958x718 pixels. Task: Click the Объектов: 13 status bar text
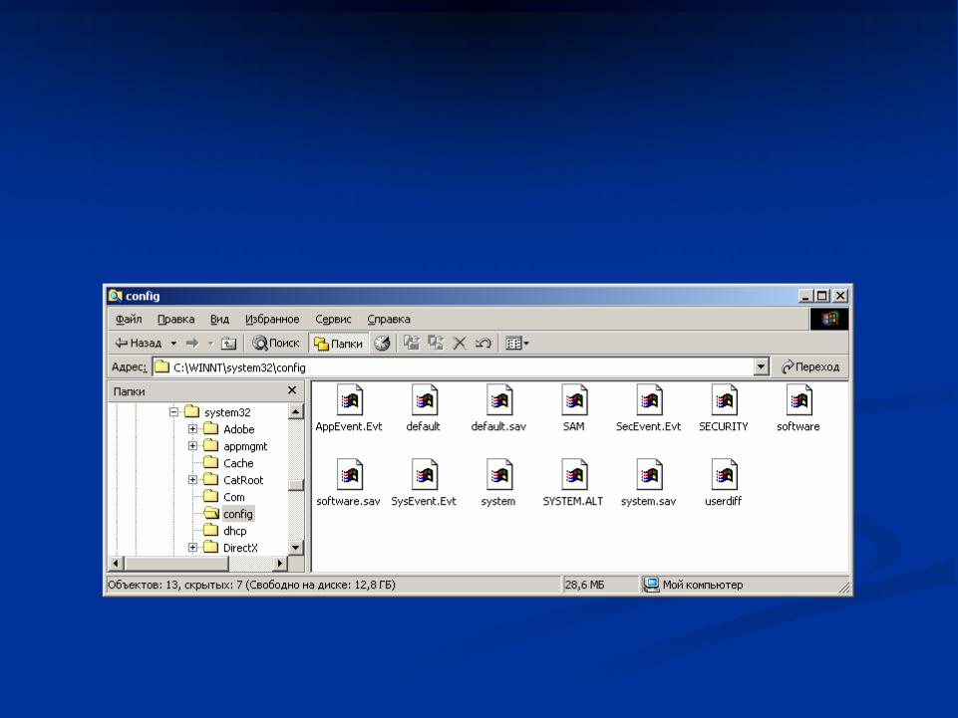click(252, 585)
